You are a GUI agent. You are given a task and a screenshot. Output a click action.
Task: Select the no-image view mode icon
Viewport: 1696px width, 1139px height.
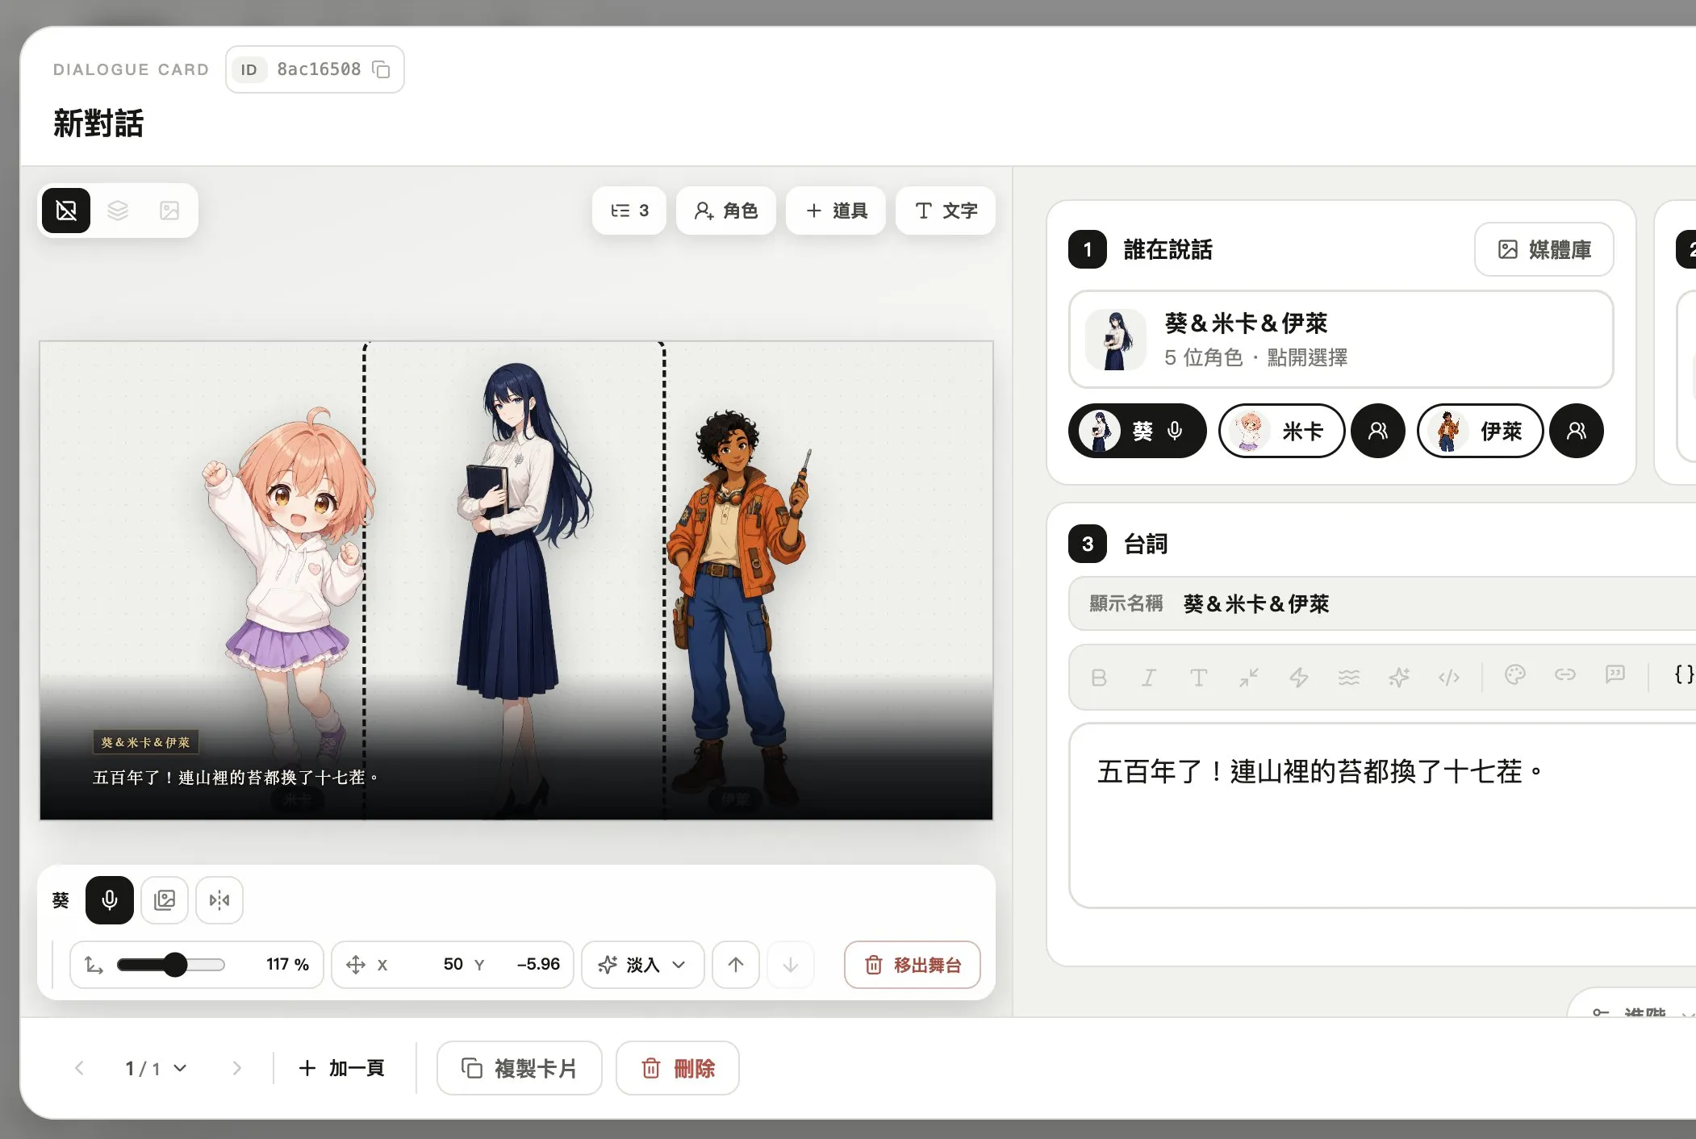pos(66,211)
